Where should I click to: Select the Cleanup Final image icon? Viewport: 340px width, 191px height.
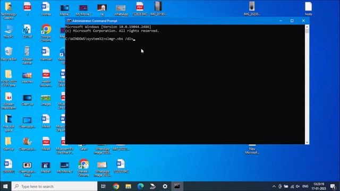27,169
